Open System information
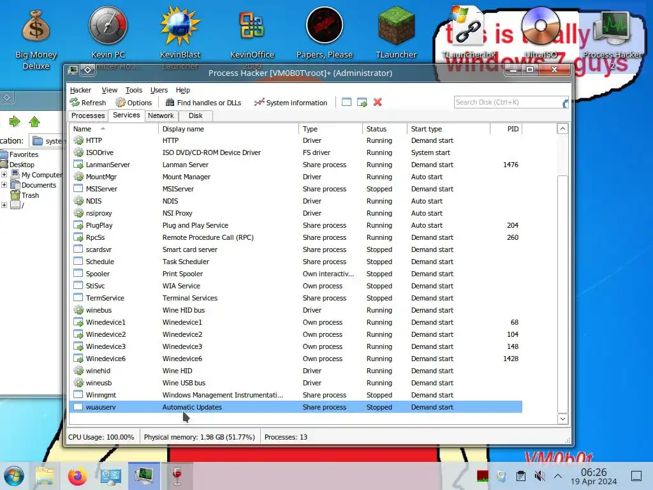Image resolution: width=653 pixels, height=490 pixels. pos(291,103)
